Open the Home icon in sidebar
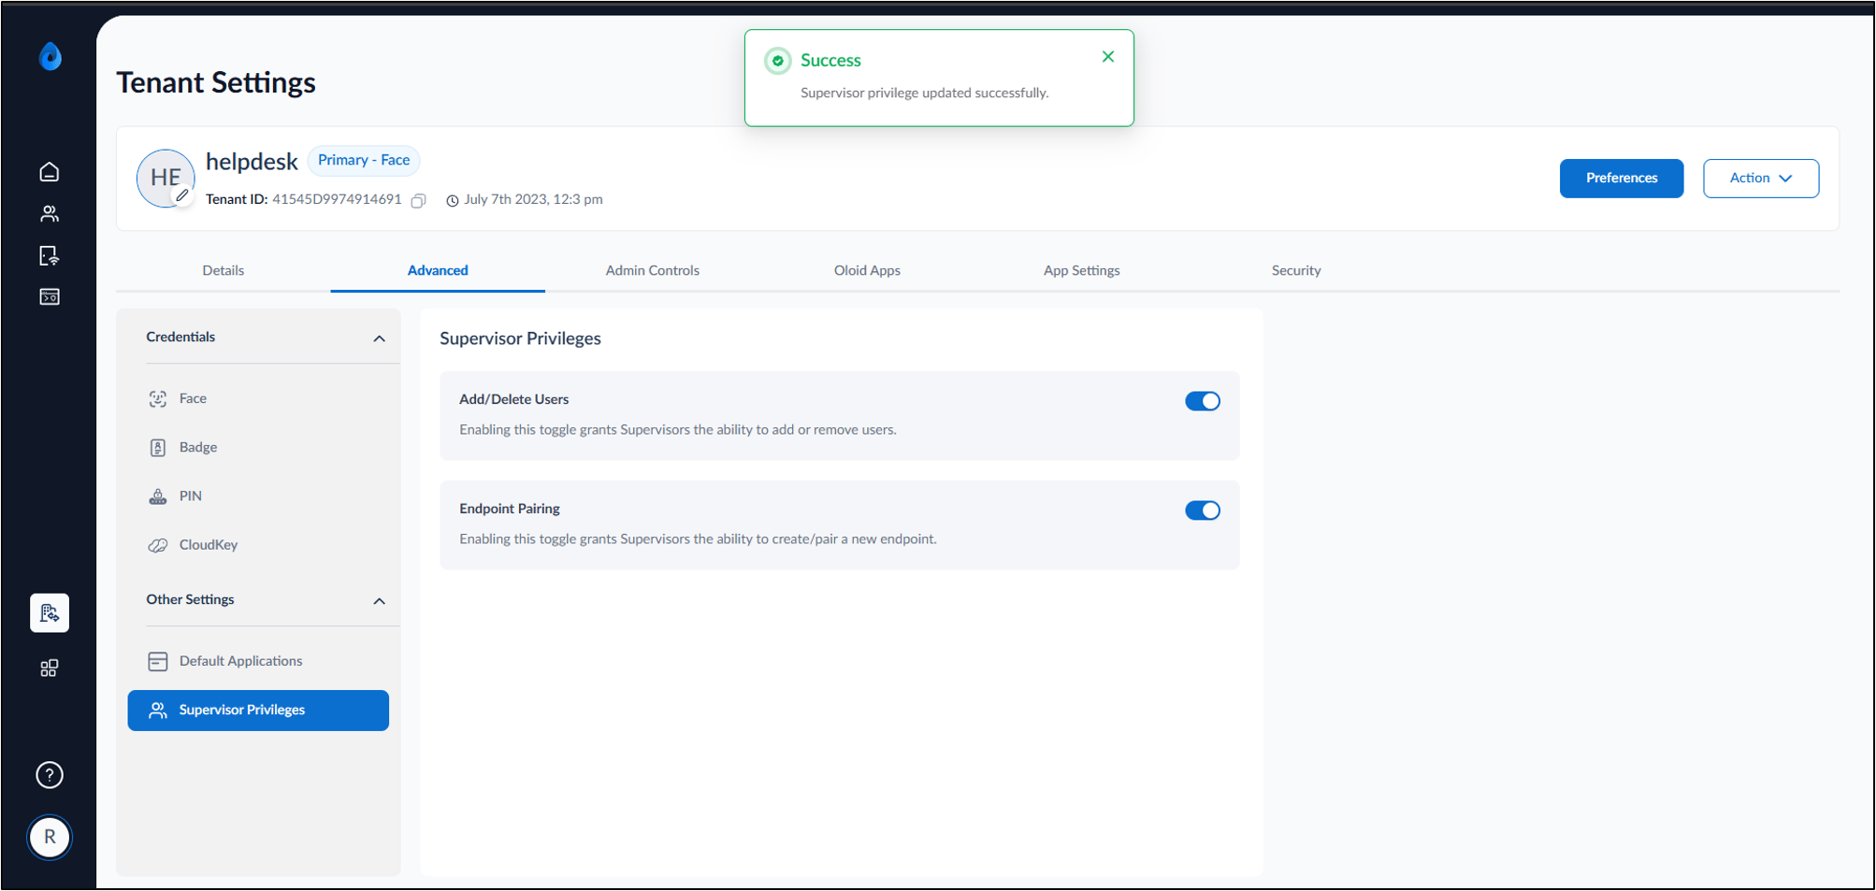This screenshot has height=891, width=1876. click(50, 172)
